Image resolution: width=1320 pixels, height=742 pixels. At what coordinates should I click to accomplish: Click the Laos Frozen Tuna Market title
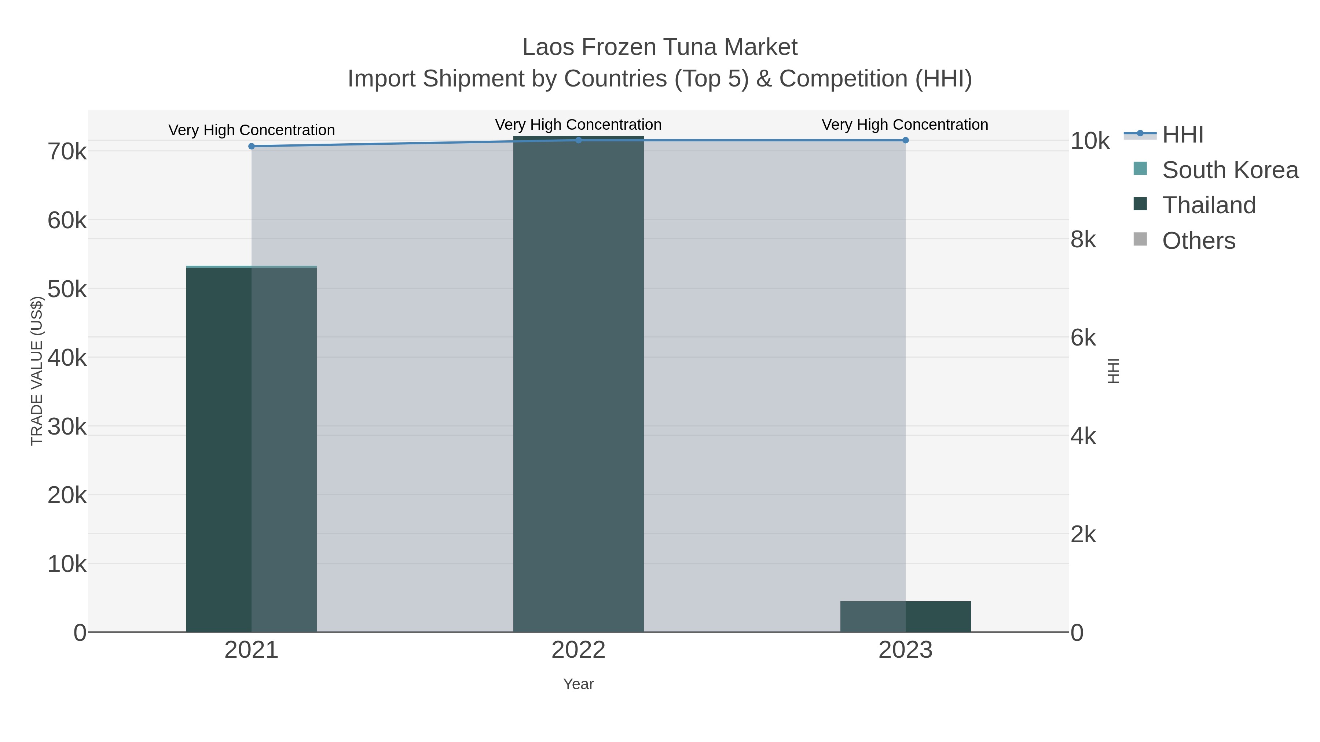point(660,47)
